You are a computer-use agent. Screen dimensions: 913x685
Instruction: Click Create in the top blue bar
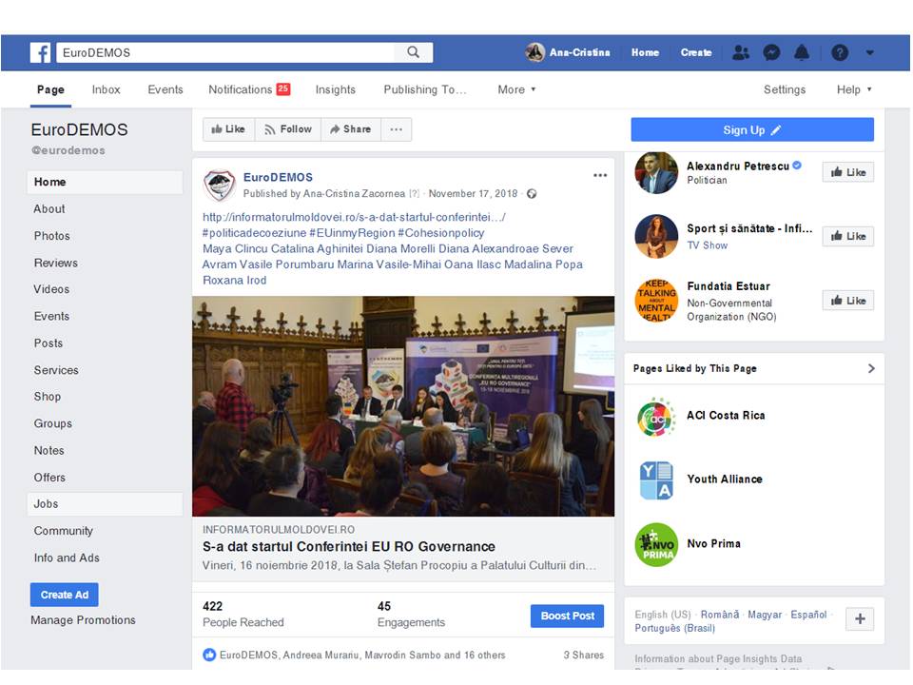(696, 52)
